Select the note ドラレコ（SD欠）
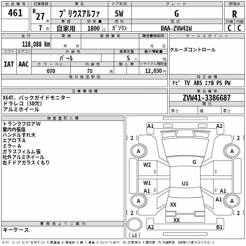The image size is (246, 246). [22, 104]
